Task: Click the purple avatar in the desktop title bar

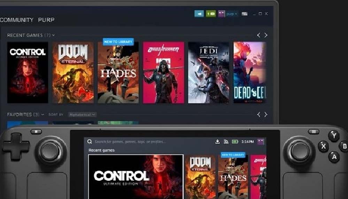Action: click(x=222, y=14)
